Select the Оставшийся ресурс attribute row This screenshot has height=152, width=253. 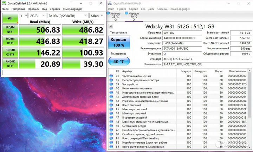click(178, 126)
